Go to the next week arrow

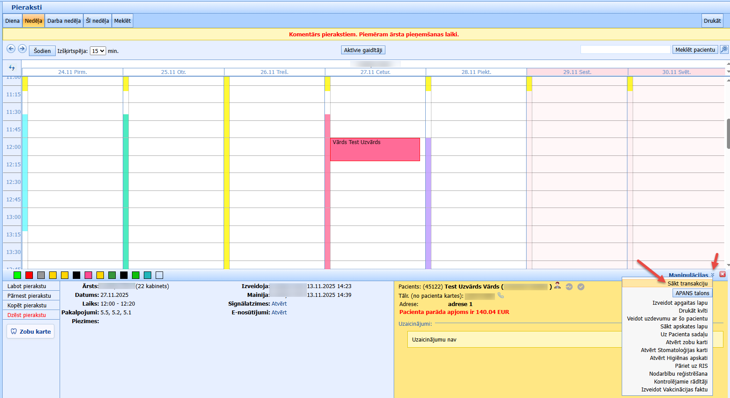(x=22, y=49)
